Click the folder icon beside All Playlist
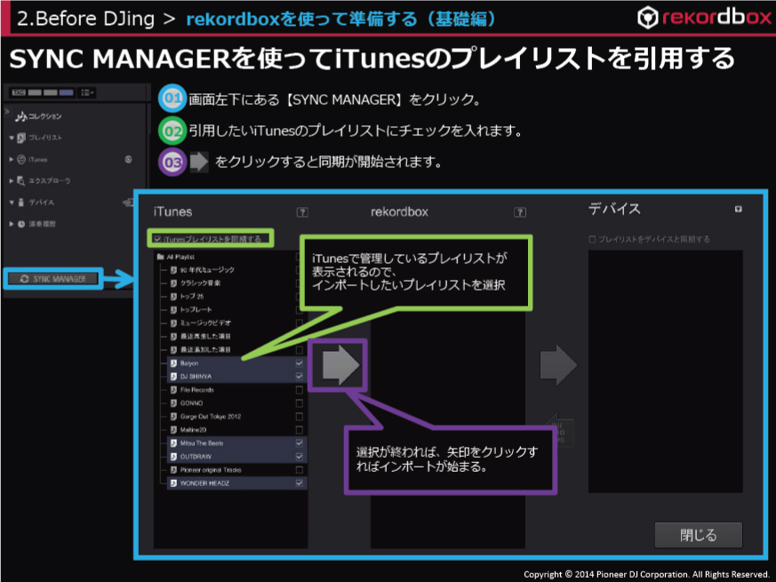The image size is (776, 582). pos(160,257)
